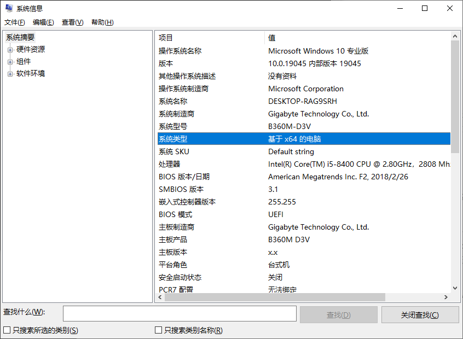Enable the 只搜索所选的类别 checkbox
Viewport: 463px width, 339px height.
7,330
